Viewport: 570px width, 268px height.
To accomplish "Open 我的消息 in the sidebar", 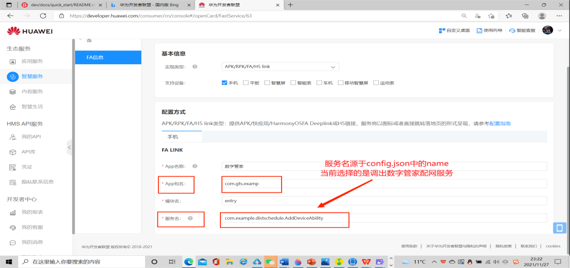I will 32,242.
